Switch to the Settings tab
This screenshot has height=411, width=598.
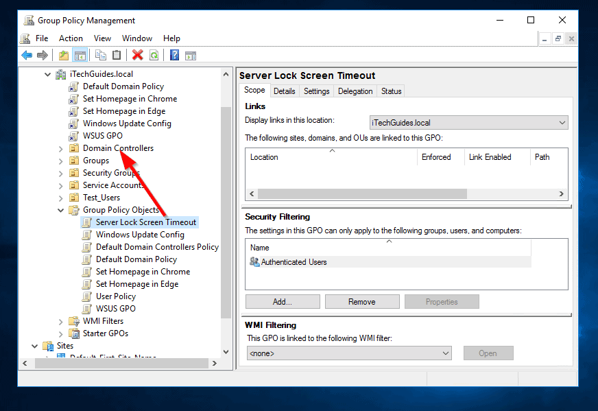(x=317, y=91)
